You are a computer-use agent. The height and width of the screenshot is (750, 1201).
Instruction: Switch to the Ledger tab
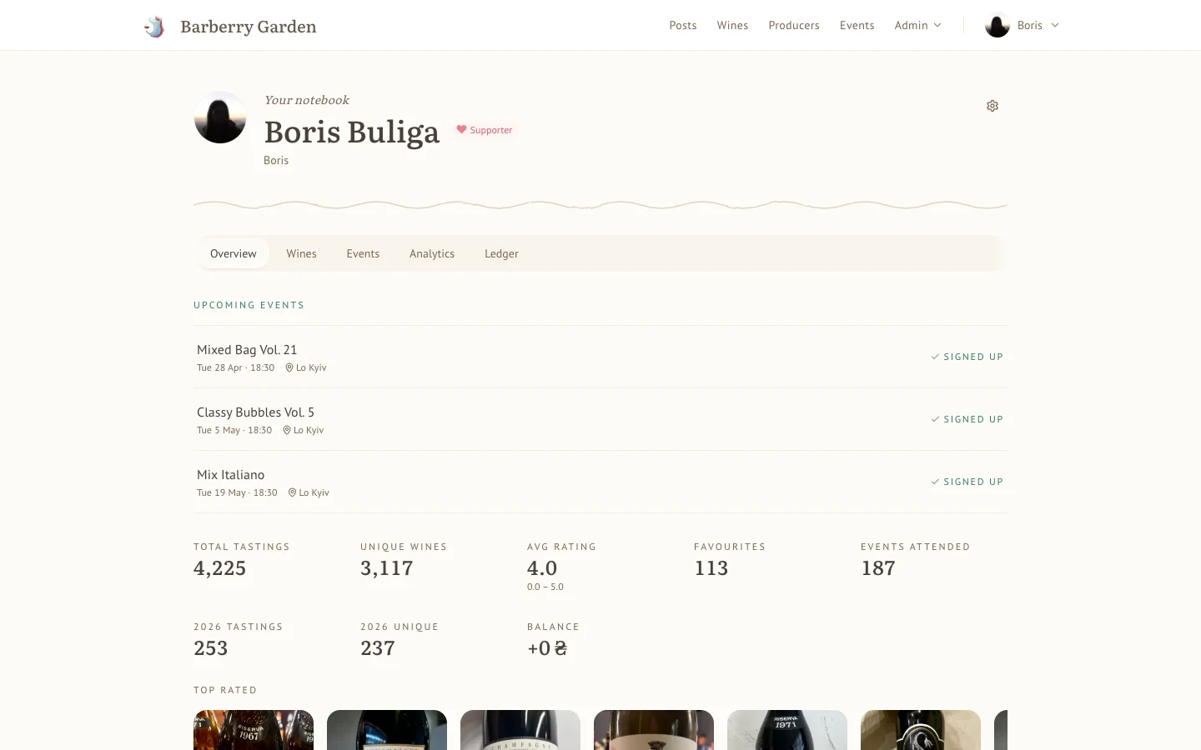point(501,253)
